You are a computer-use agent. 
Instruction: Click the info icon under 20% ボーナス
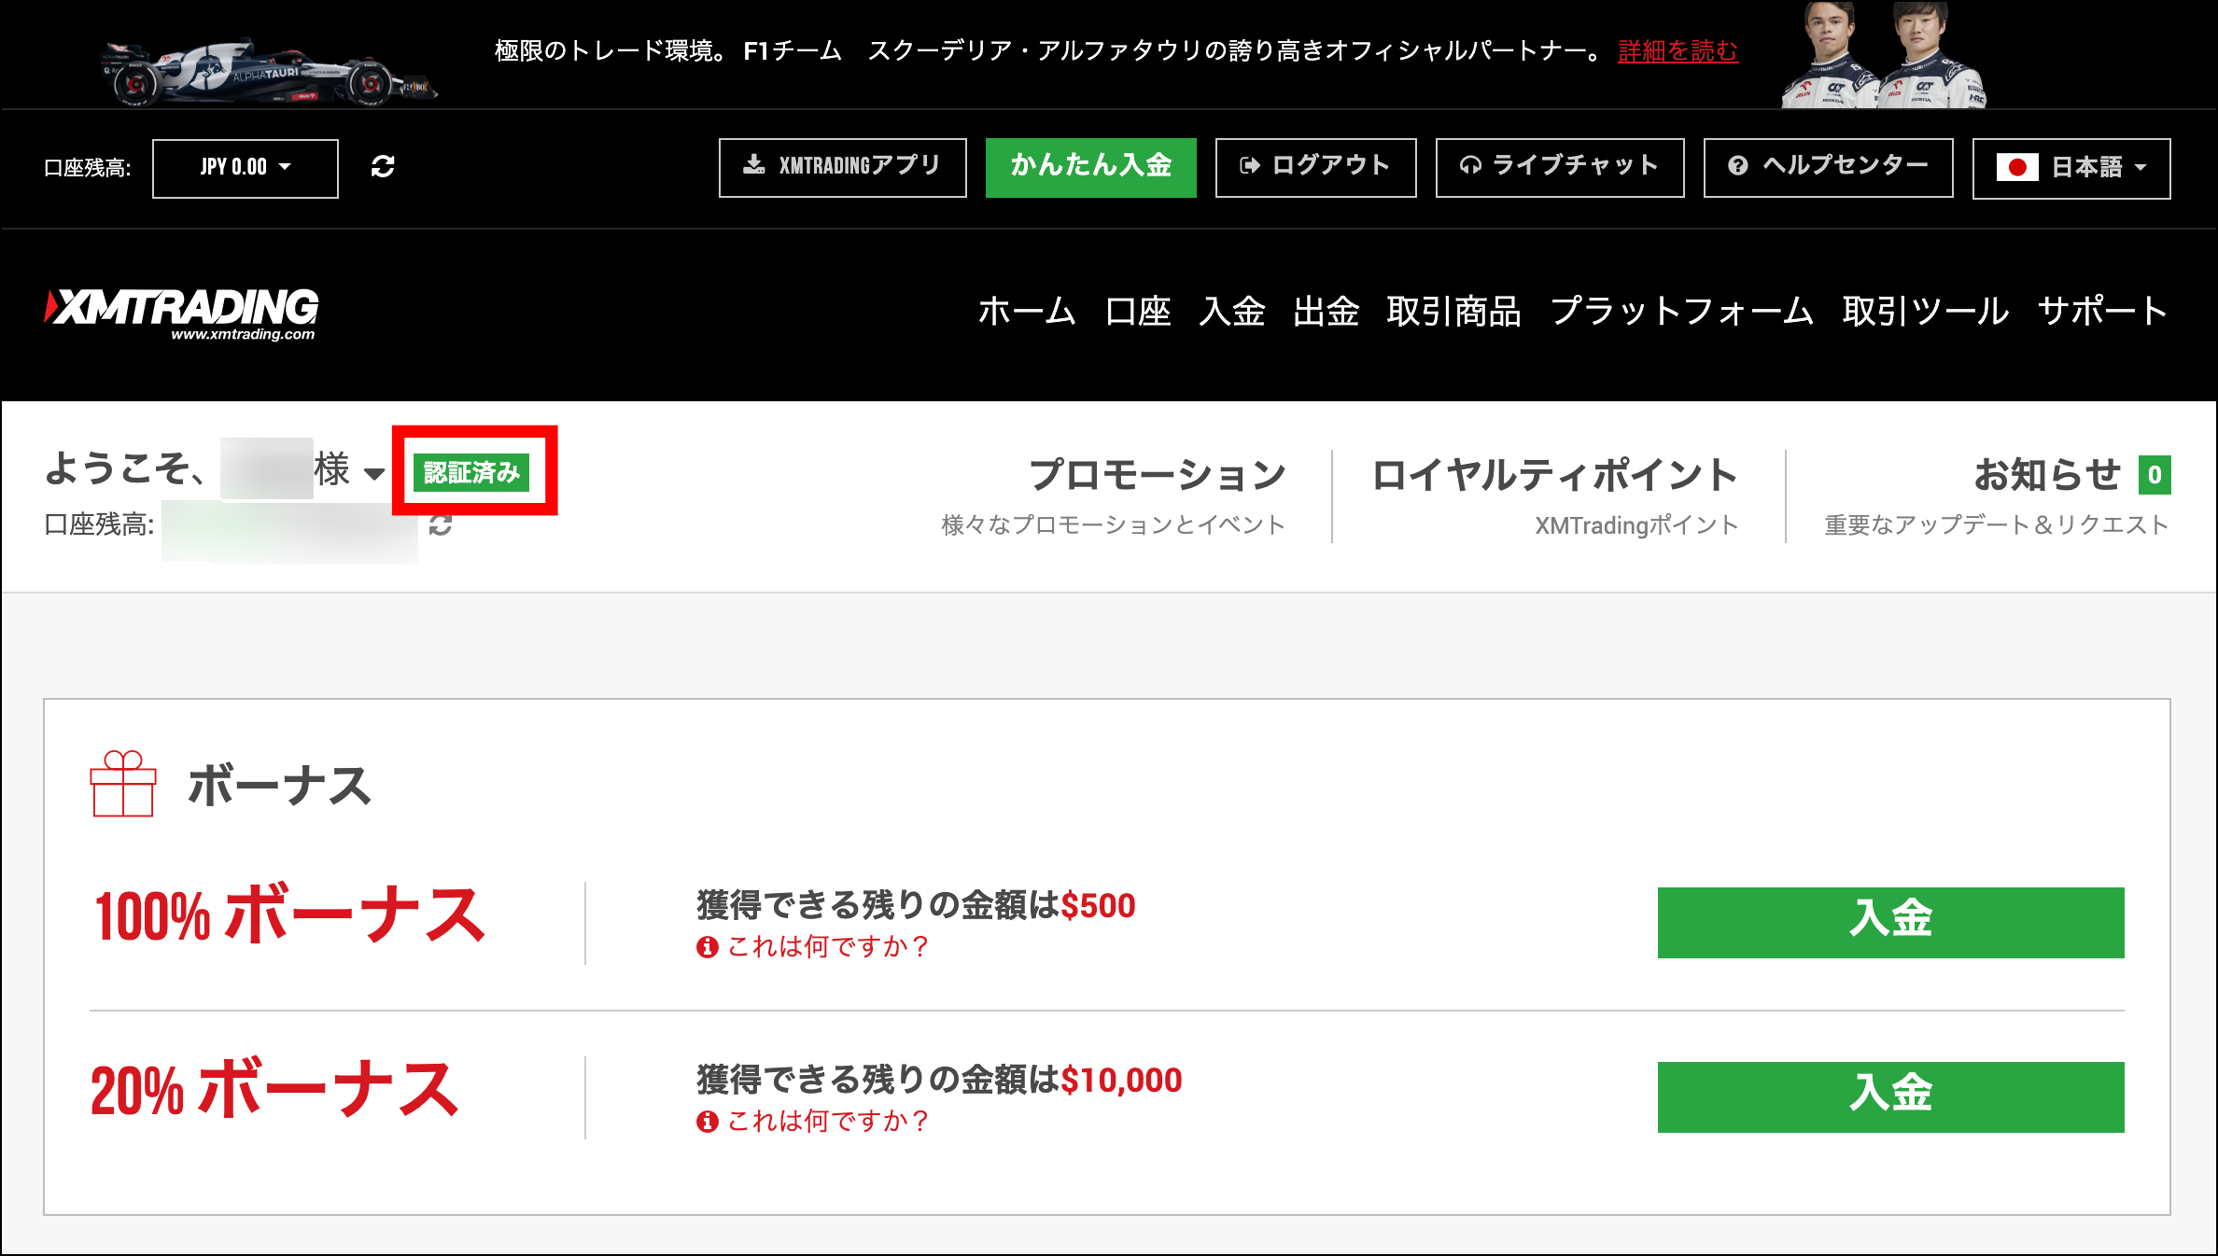coord(707,1123)
